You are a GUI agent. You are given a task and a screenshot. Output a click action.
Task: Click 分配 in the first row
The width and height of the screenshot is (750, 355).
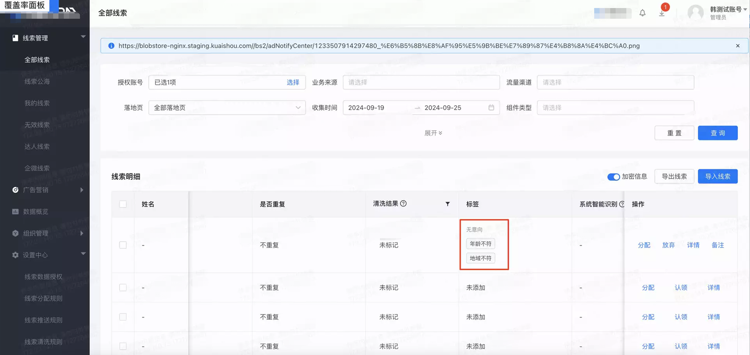coord(644,245)
